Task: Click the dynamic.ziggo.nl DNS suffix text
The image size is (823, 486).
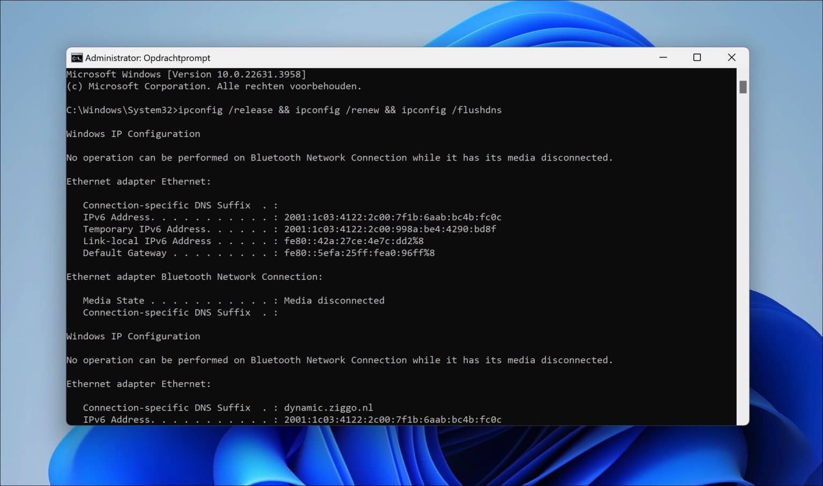Action: pyautogui.click(x=328, y=407)
